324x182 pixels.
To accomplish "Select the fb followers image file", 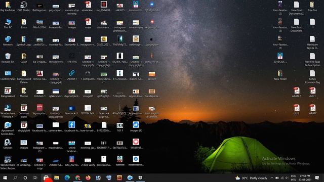I will [x=56, y=57].
